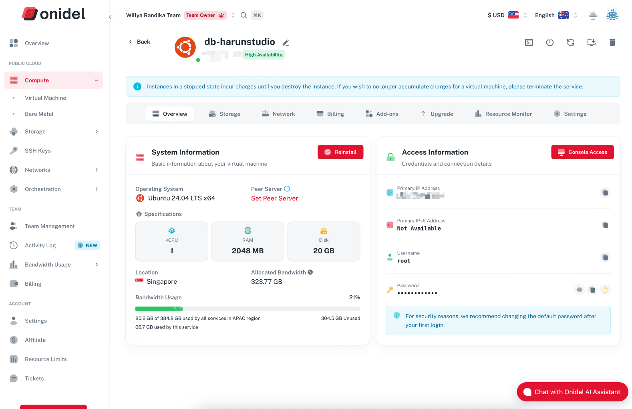Click the bandwidth usage progress bar

[x=248, y=309]
